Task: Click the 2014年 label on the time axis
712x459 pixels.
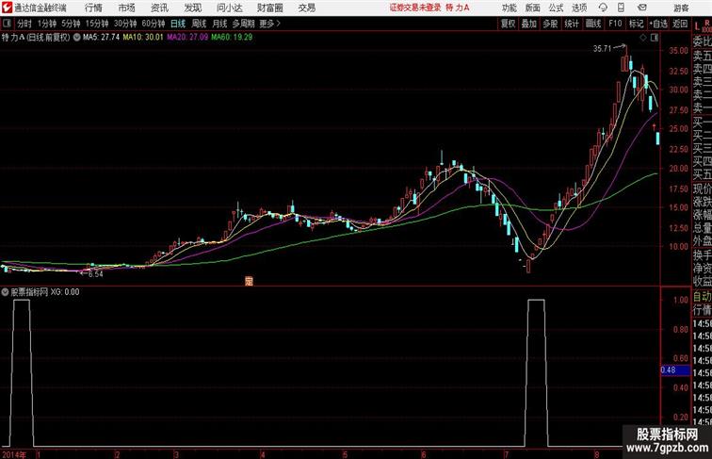Action: click(x=14, y=454)
